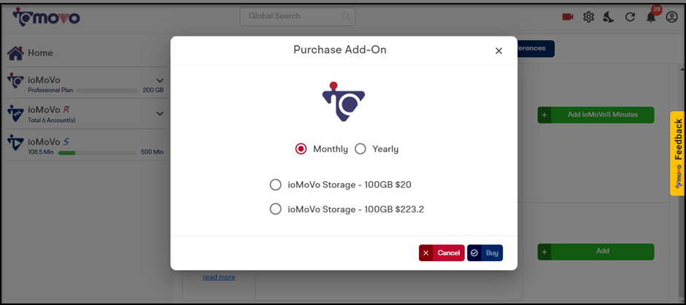Click the Buy button
686x305 pixels.
[x=485, y=253]
